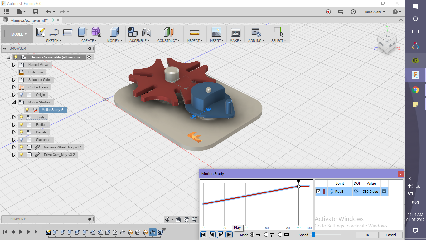Select the first sketch feature in timeline
Image resolution: width=426 pixels, height=240 pixels.
coord(48,232)
